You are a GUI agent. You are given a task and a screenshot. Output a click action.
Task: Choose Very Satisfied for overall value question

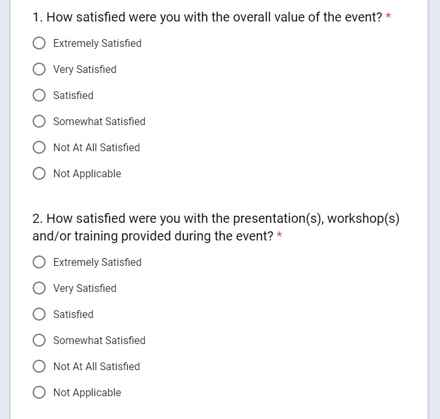click(39, 69)
